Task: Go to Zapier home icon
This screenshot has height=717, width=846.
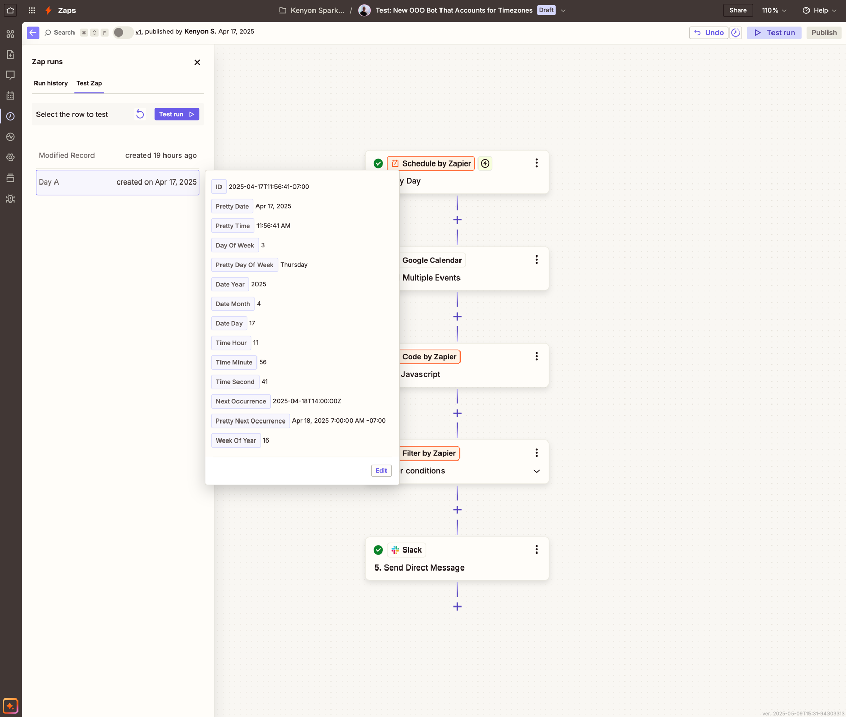Action: coord(10,10)
